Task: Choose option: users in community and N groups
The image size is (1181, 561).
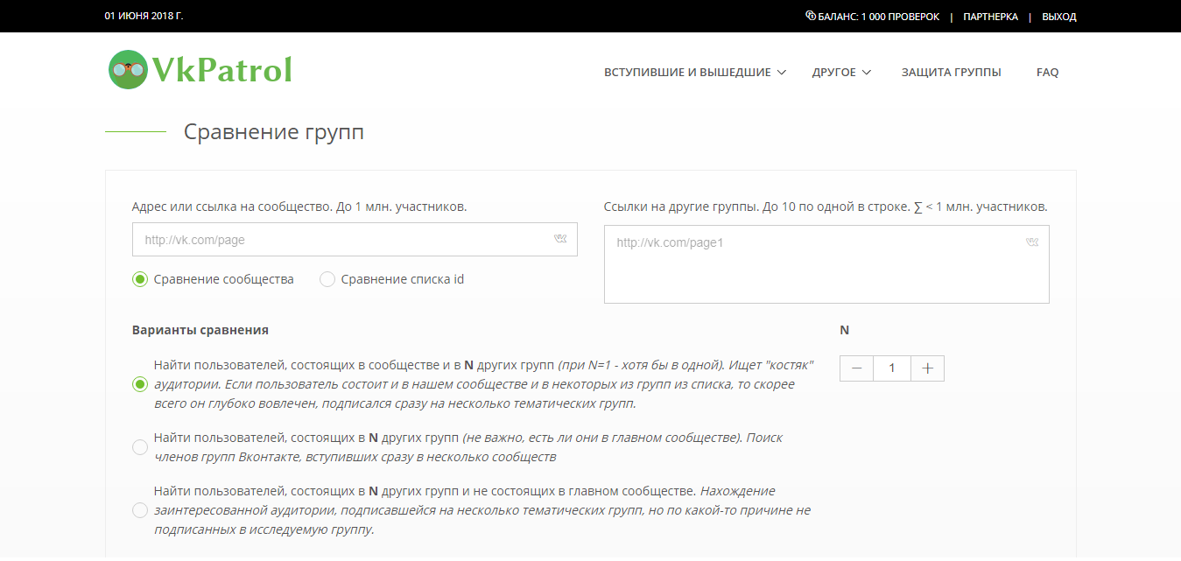Action: (x=140, y=384)
